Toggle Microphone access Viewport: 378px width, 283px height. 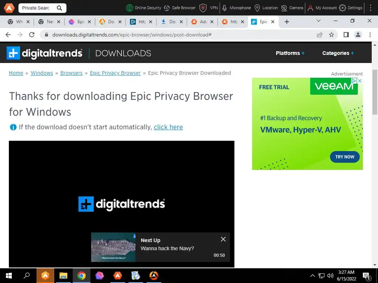click(237, 8)
